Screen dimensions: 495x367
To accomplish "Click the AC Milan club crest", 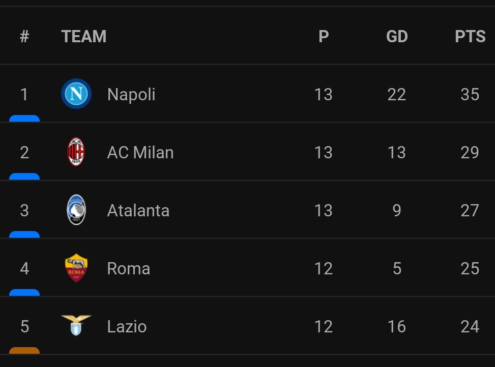I will click(76, 152).
